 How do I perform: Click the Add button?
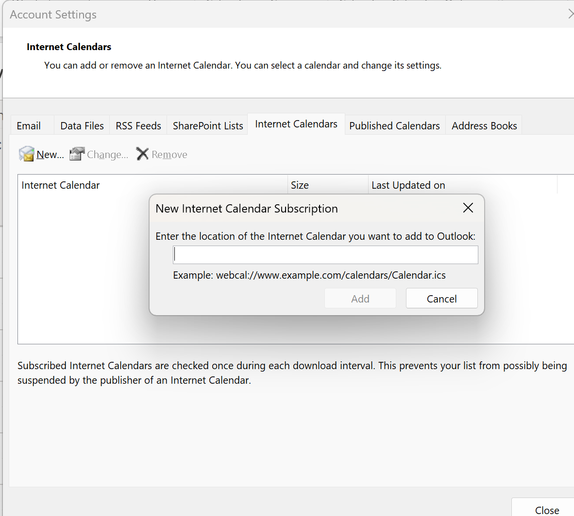360,299
